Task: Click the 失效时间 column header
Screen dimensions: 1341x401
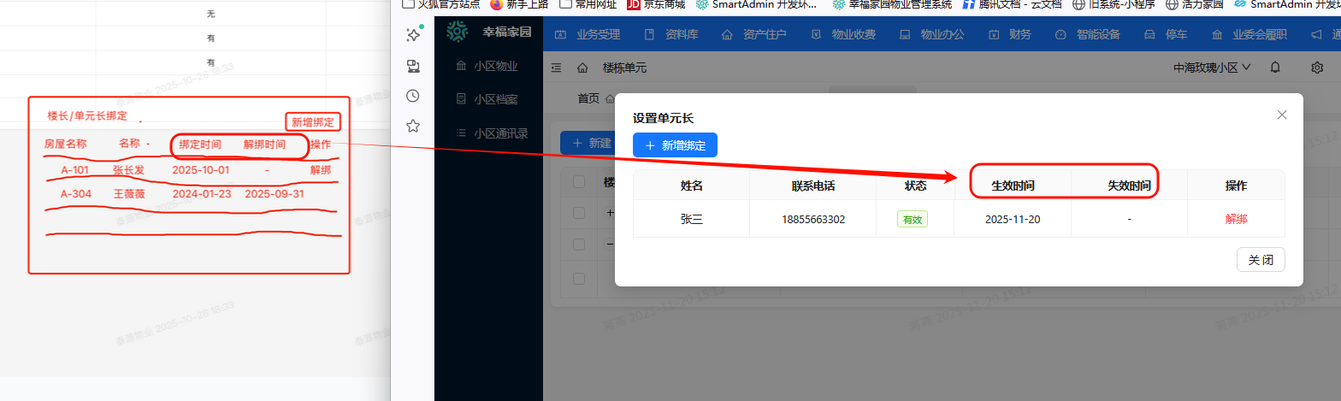Action: (x=1129, y=186)
